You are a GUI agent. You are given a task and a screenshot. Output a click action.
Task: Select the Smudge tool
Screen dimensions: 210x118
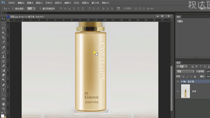click(3, 75)
